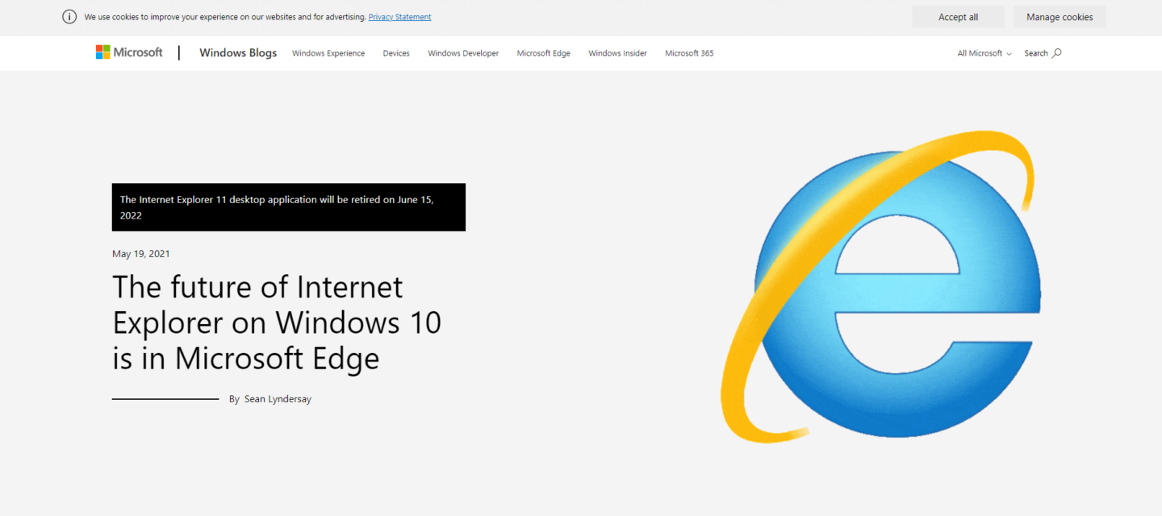Image resolution: width=1162 pixels, height=516 pixels.
Task: Expand the All Microsoft dropdown
Action: pyautogui.click(x=984, y=53)
